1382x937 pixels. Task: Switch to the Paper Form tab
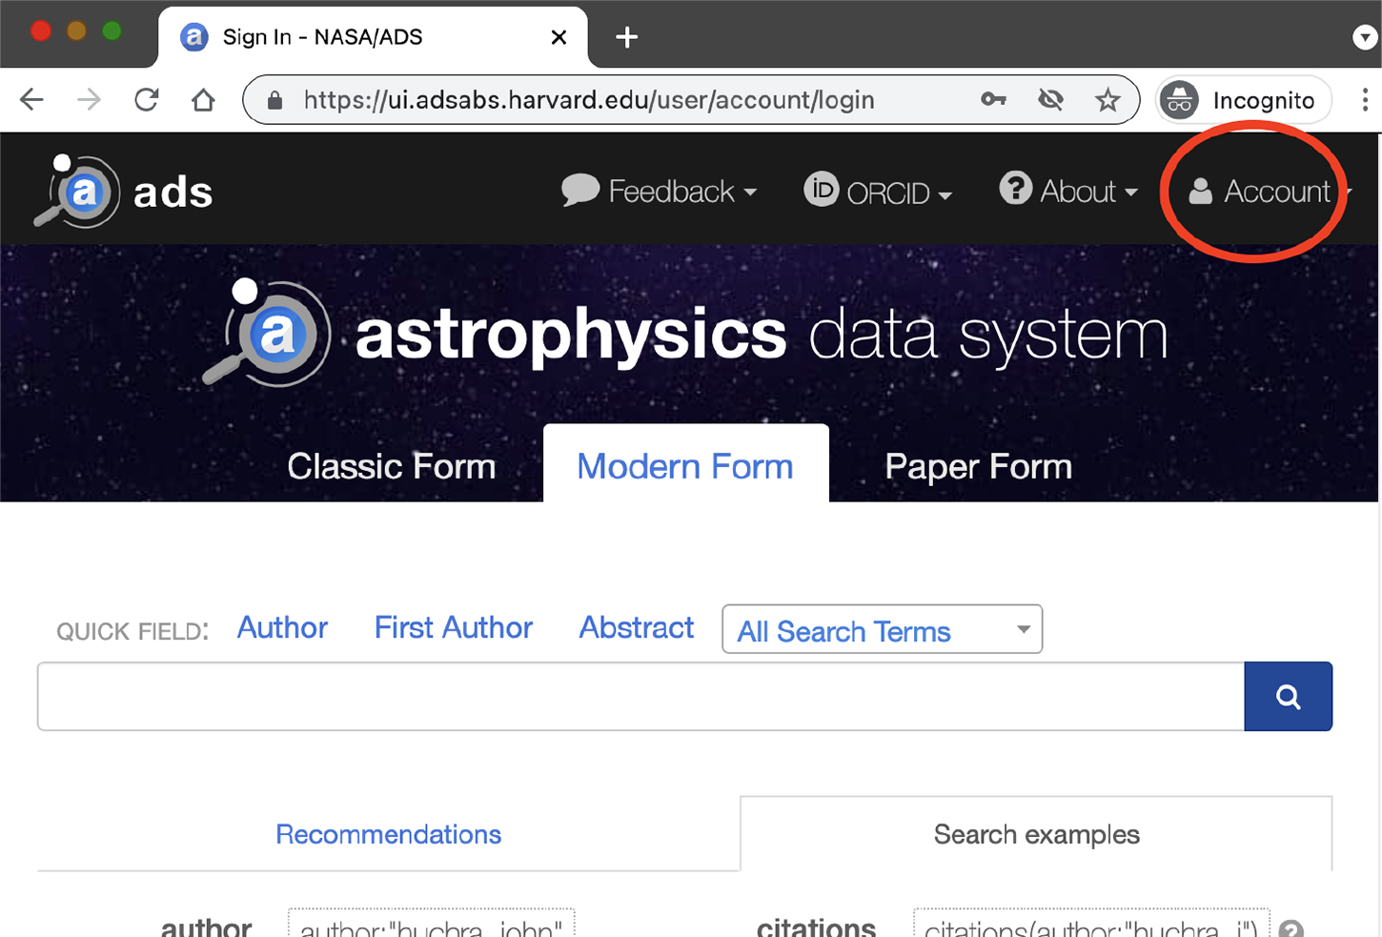pyautogui.click(x=979, y=466)
